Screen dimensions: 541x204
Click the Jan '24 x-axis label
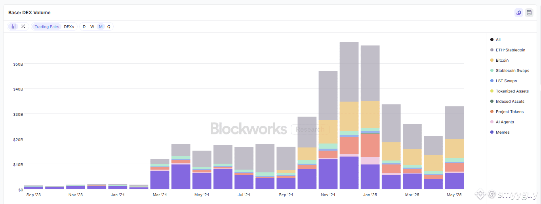[x=118, y=195]
